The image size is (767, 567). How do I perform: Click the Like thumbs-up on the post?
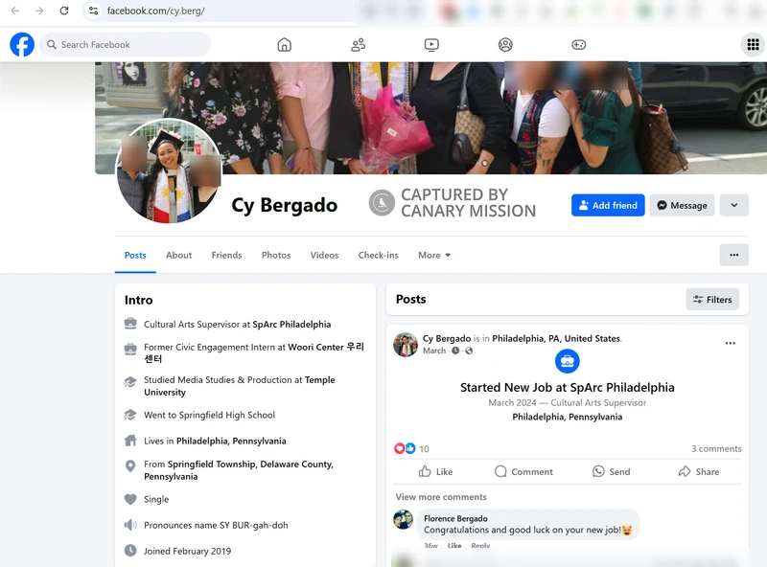click(425, 471)
